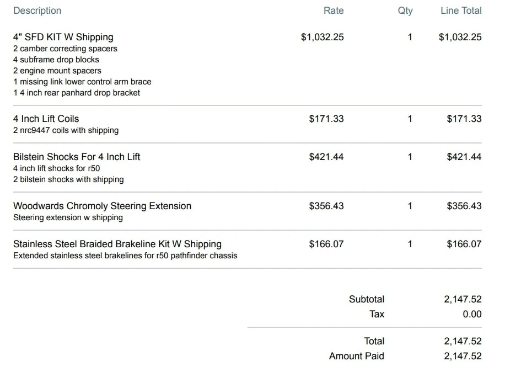Click the $1,032.25 rate value
This screenshot has height=372, width=505.
click(322, 37)
